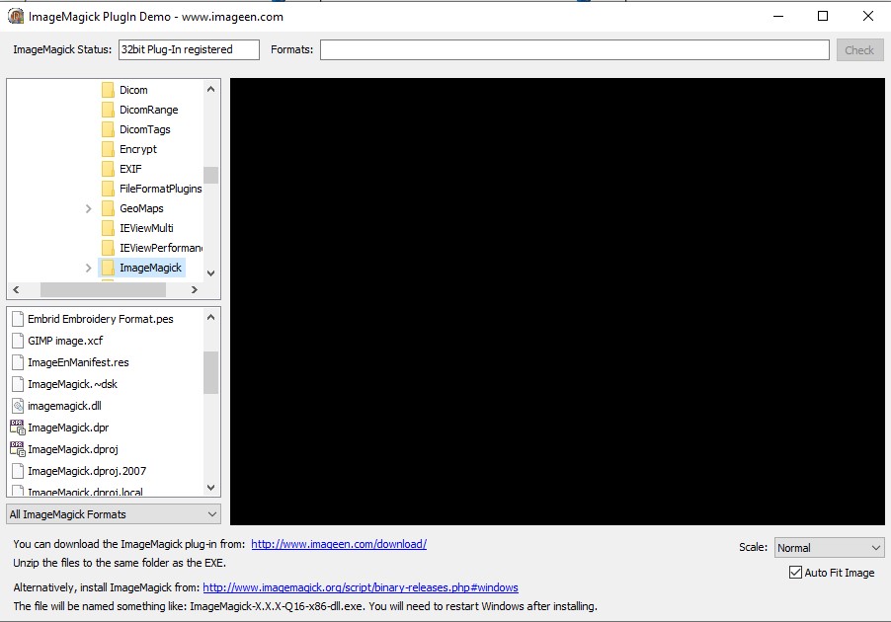Image resolution: width=891 pixels, height=622 pixels.
Task: Click the black image preview area
Action: point(557,302)
